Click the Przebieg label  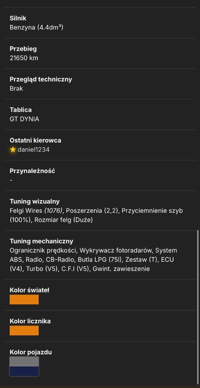tap(23, 49)
